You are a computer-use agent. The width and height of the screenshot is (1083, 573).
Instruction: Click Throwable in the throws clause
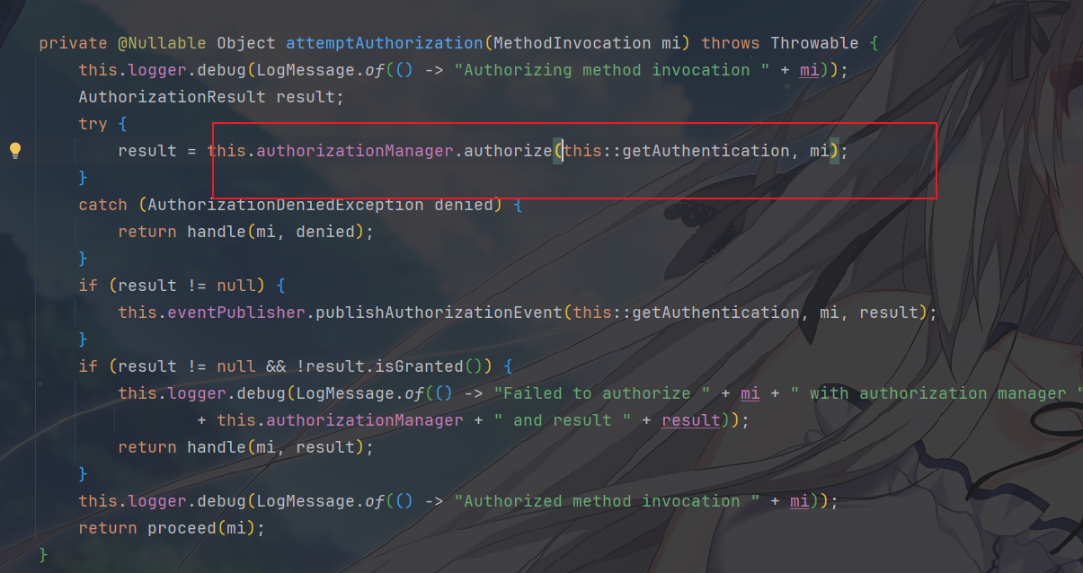(814, 43)
